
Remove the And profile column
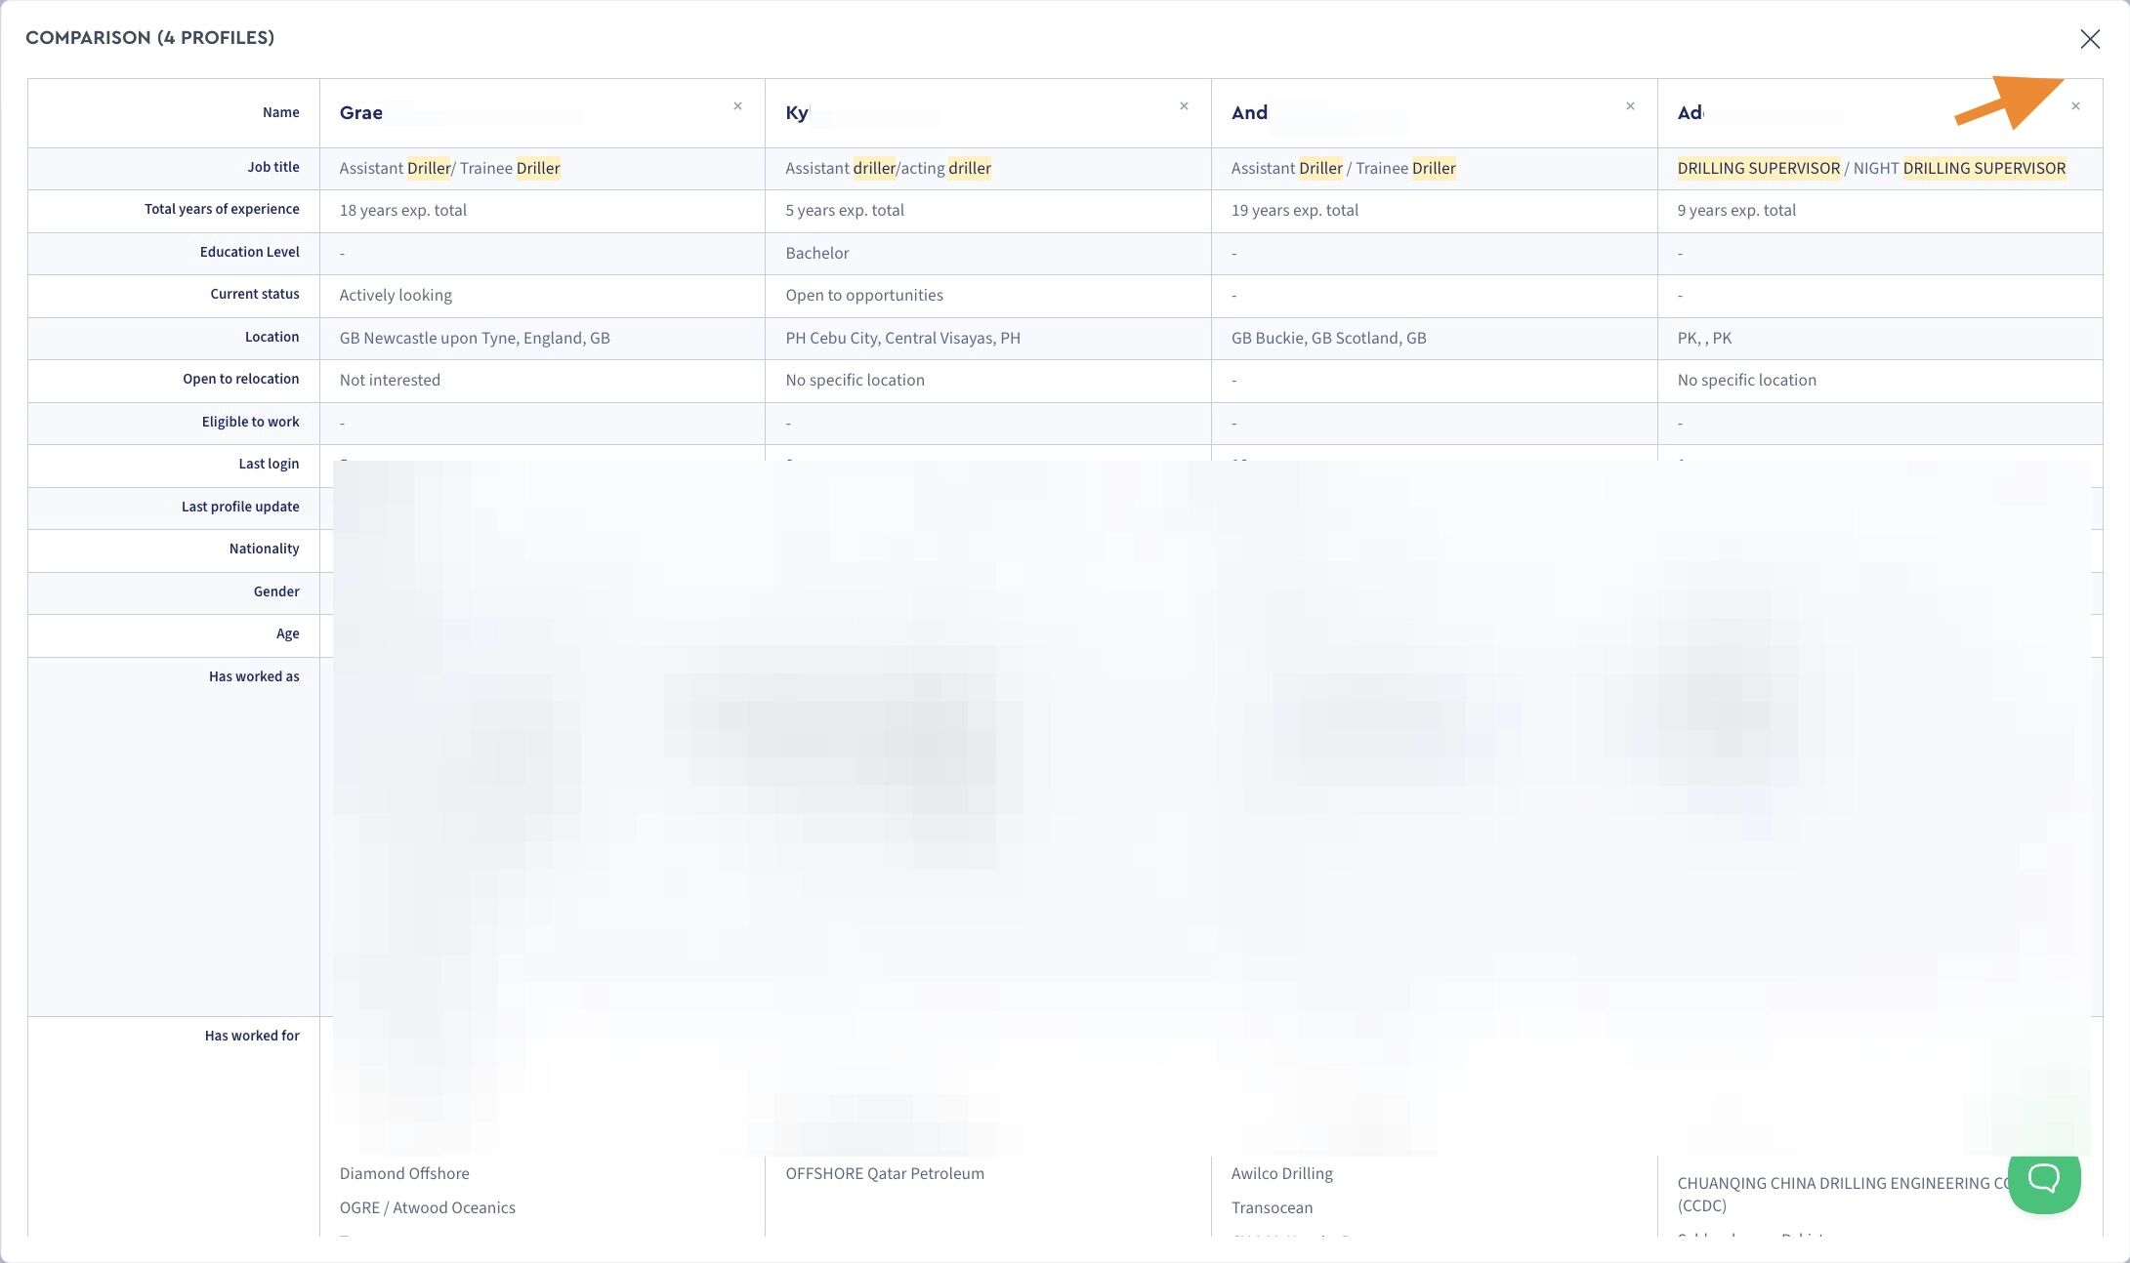point(1629,106)
